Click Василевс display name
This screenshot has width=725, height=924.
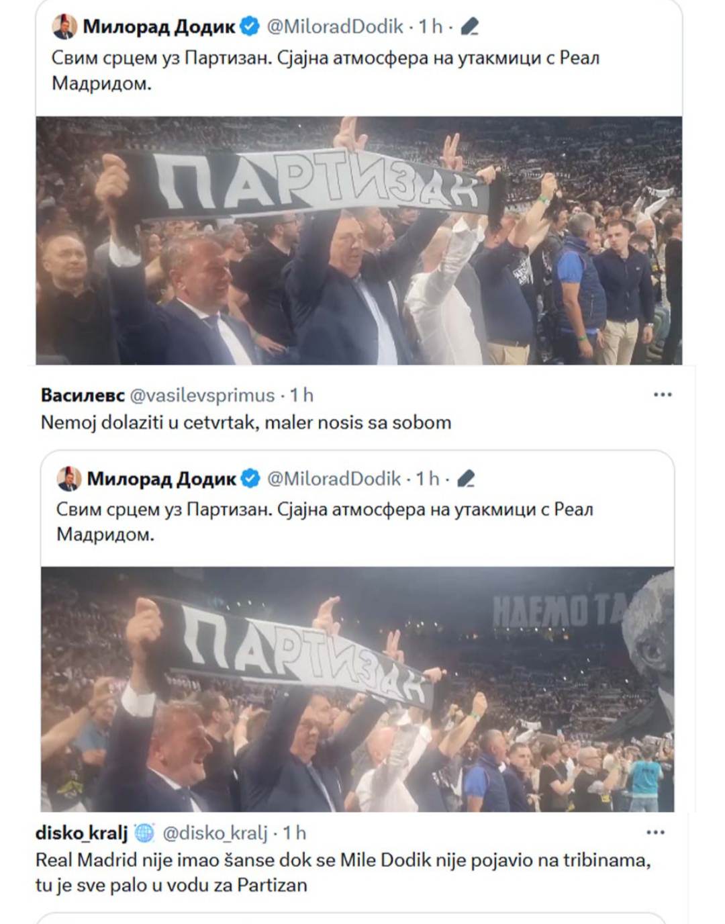click(83, 395)
